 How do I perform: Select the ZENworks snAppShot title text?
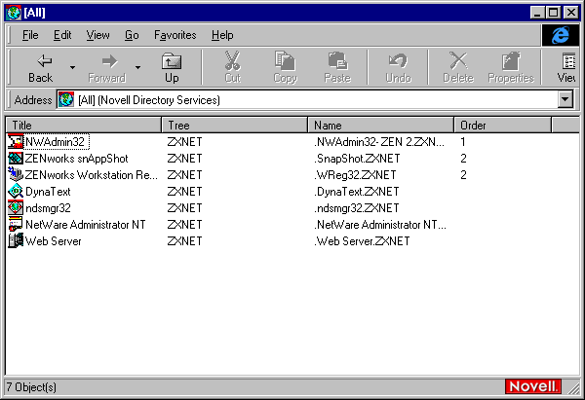coord(76,159)
